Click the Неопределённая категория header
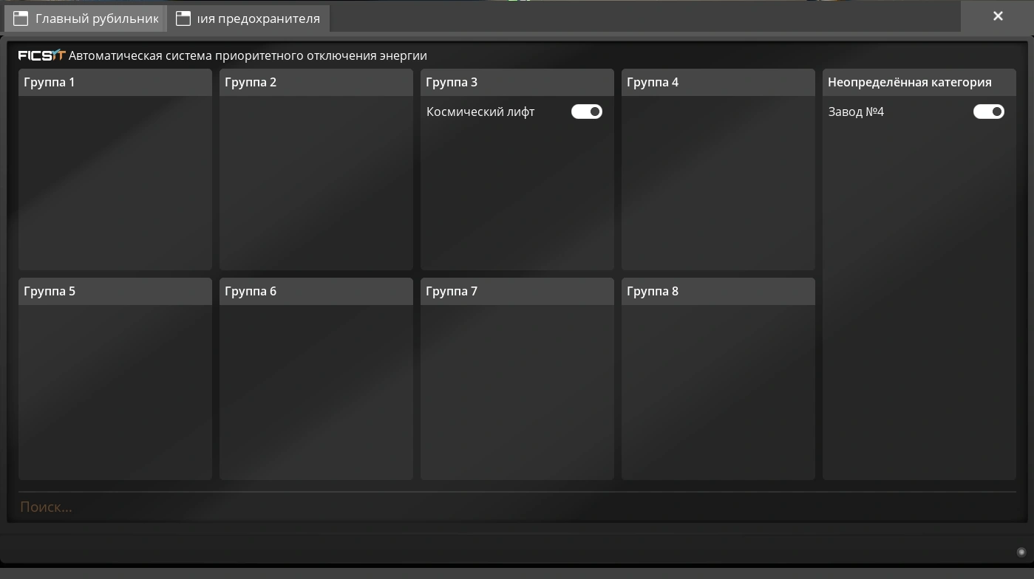The width and height of the screenshot is (1034, 579). click(919, 82)
